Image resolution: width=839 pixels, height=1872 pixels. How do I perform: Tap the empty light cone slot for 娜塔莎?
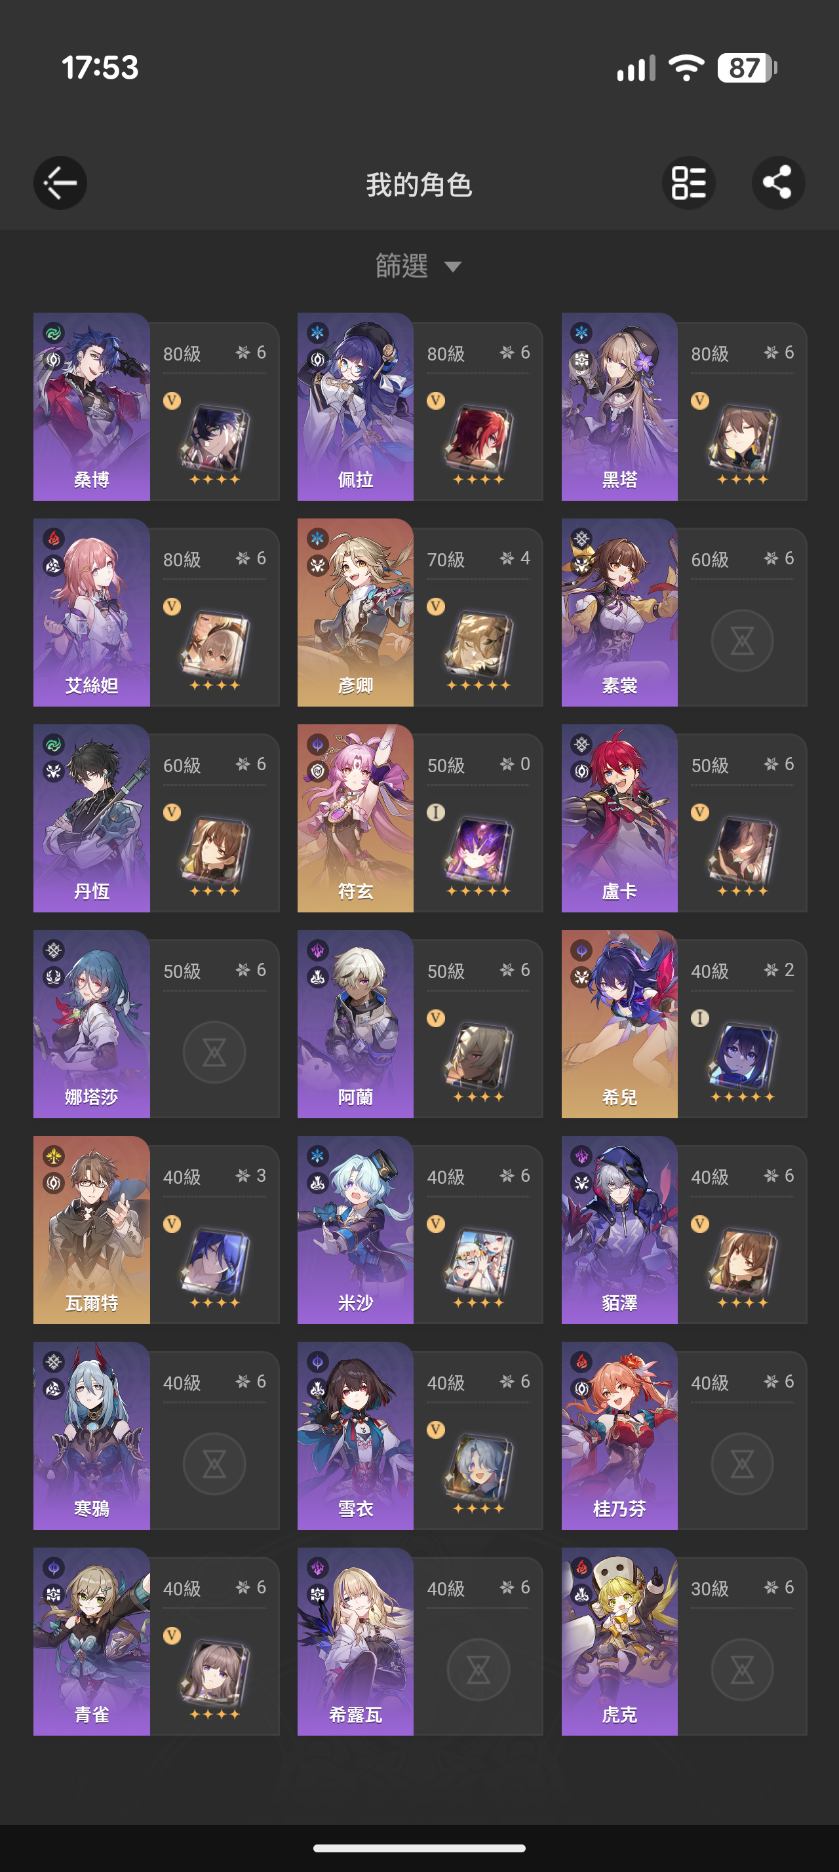214,1052
